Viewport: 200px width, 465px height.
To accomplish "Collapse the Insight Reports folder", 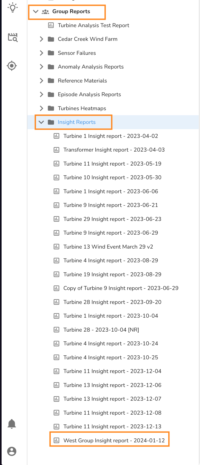I will [x=41, y=122].
